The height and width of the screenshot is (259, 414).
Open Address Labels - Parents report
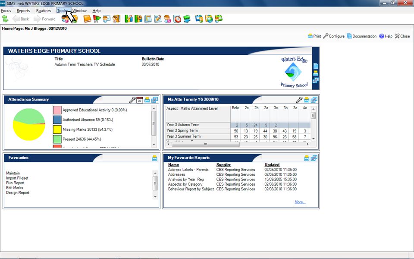point(188,170)
